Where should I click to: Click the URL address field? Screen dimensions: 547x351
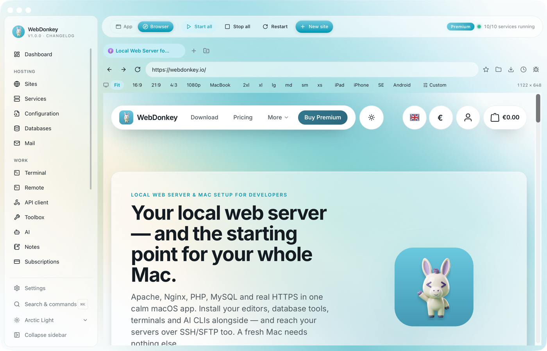coord(312,69)
